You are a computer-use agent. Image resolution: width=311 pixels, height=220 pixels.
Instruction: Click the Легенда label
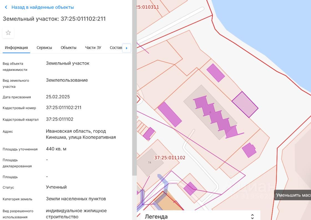156,217
